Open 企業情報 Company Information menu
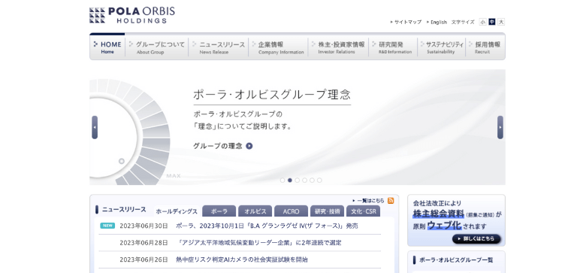 click(x=278, y=47)
